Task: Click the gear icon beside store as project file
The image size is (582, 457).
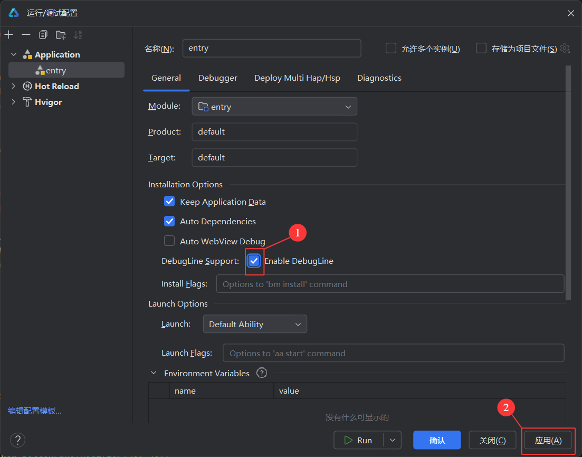Action: 565,49
